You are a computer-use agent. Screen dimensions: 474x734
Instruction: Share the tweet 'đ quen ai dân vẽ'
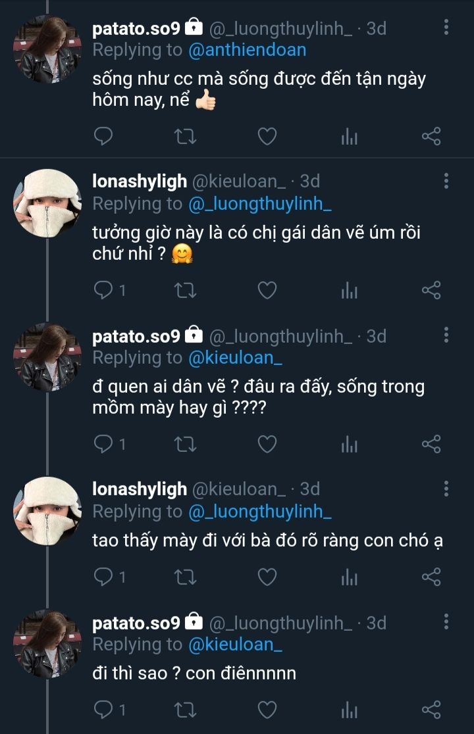[431, 445]
